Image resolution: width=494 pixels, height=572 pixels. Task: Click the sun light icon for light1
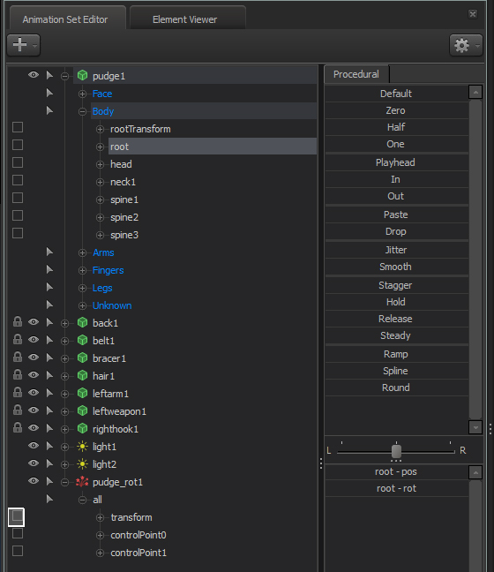click(83, 447)
